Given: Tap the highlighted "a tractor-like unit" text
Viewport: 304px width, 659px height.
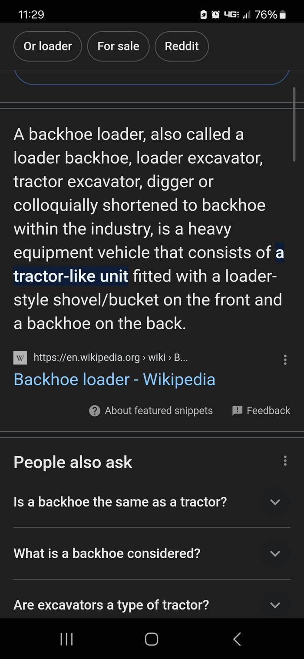Looking at the screenshot, I should click(71, 276).
